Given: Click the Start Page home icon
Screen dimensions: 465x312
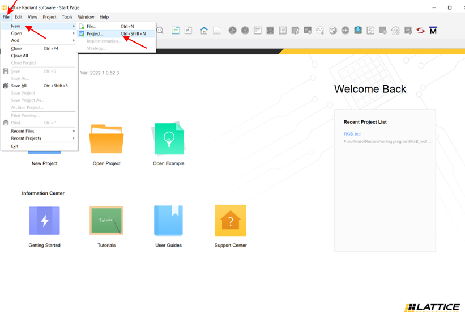Looking at the screenshot, I should pos(204,30).
